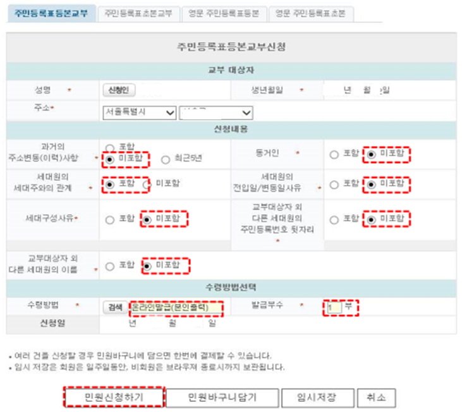Select 포함 for 주민등록번호 뒷자리

tap(334, 219)
